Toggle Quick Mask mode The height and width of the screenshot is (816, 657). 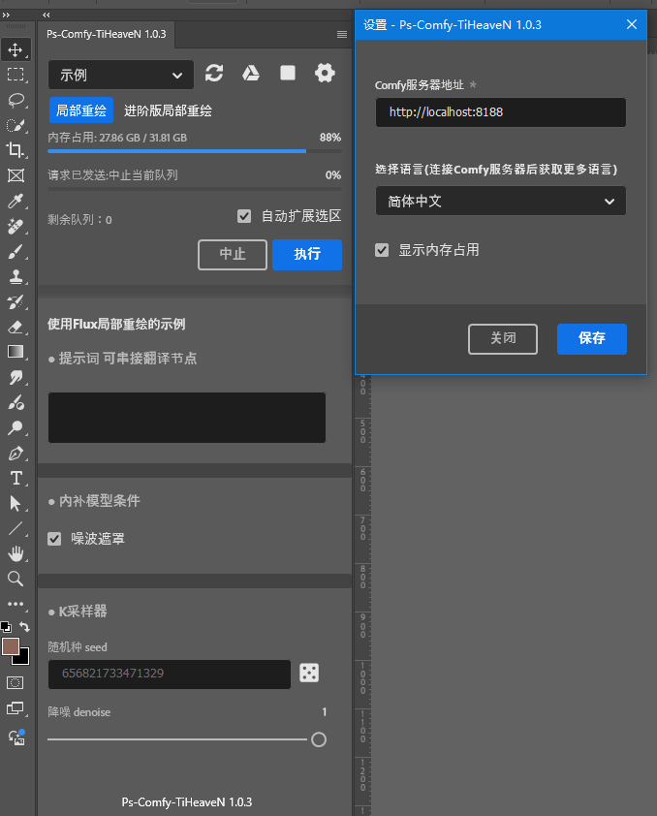16,683
